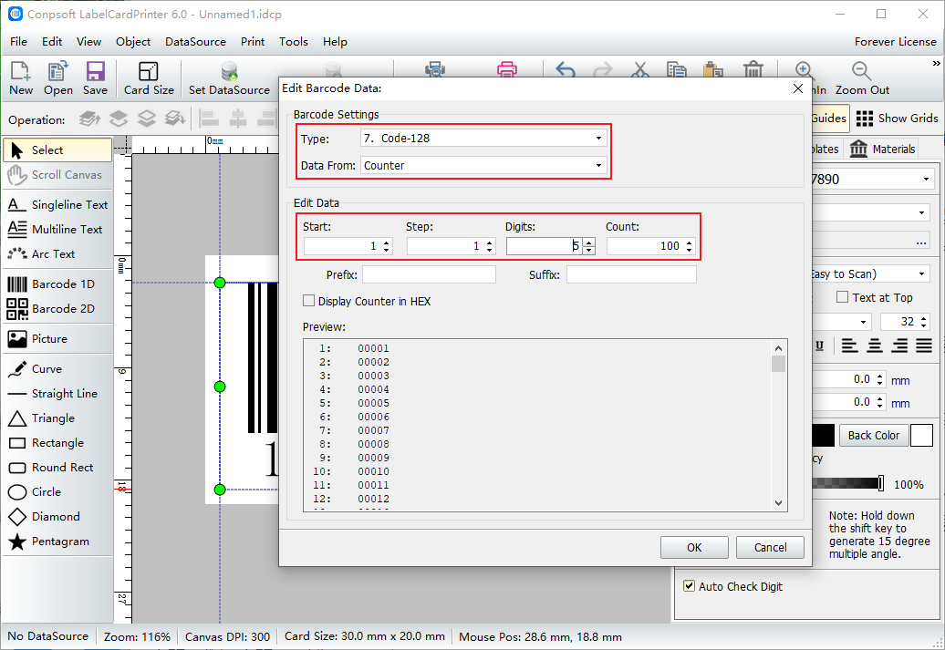Click the Prefix input field
Viewport: 945px width, 650px height.
[429, 274]
